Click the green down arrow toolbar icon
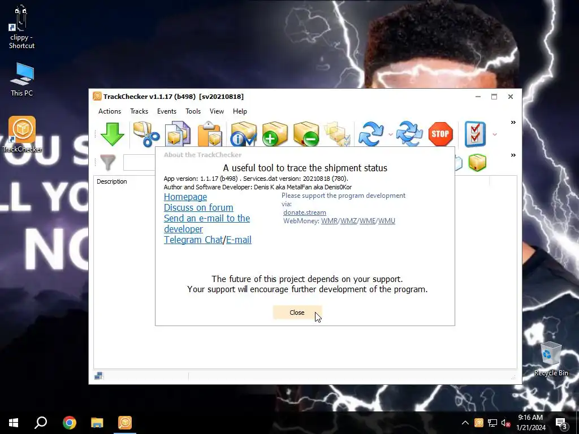This screenshot has width=579, height=434. pos(113,134)
